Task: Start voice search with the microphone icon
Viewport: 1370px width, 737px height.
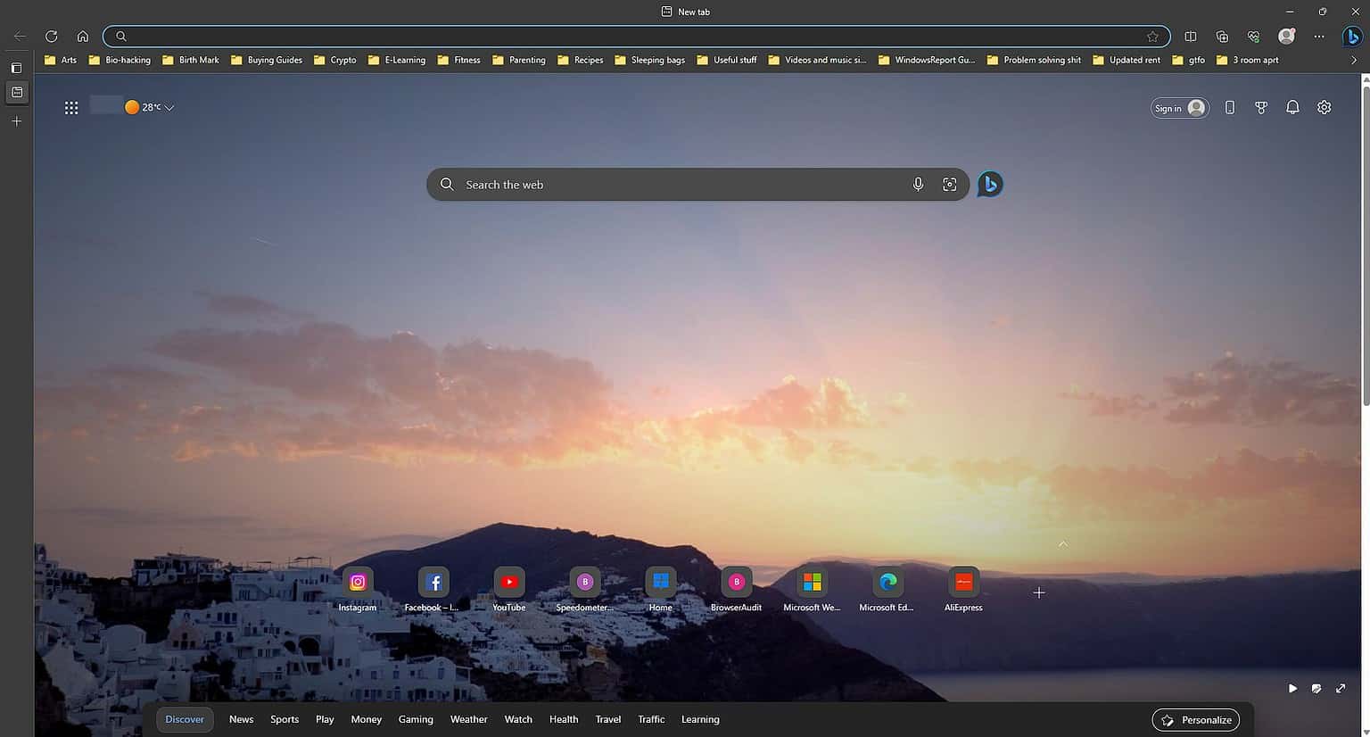Action: [x=918, y=184]
